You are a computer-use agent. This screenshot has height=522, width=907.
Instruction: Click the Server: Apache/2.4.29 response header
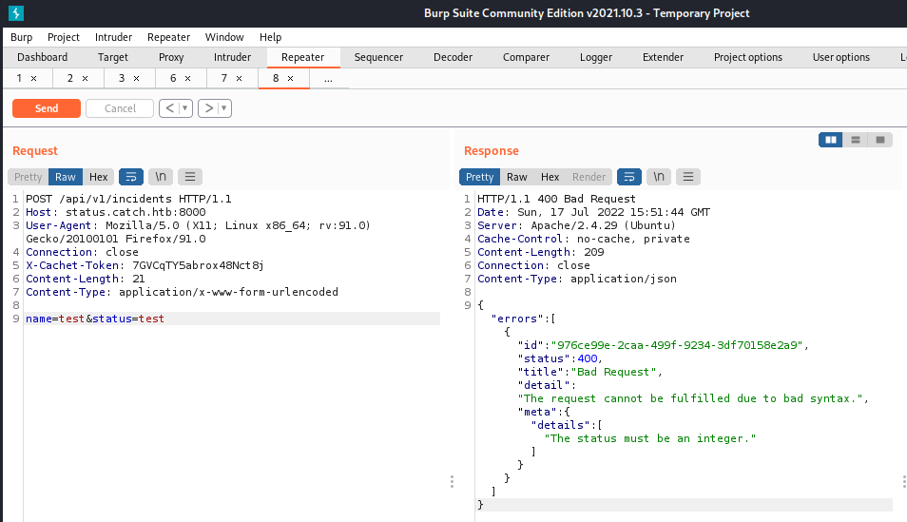coord(576,225)
